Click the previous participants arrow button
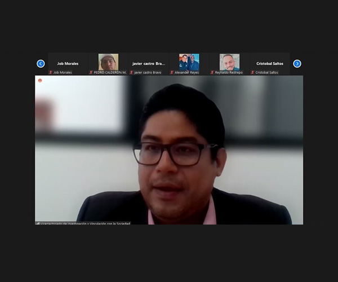Image resolution: width=338 pixels, height=282 pixels. pyautogui.click(x=41, y=64)
